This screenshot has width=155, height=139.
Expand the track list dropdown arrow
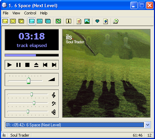[x=147, y=125]
